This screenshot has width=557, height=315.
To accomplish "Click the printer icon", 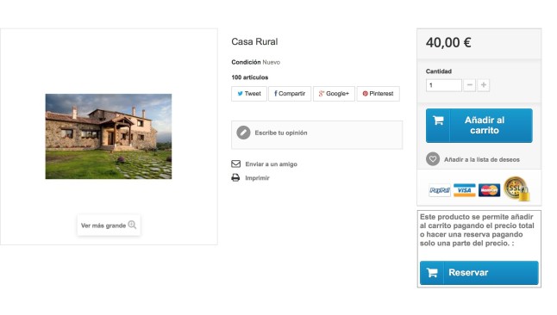I will 235,177.
